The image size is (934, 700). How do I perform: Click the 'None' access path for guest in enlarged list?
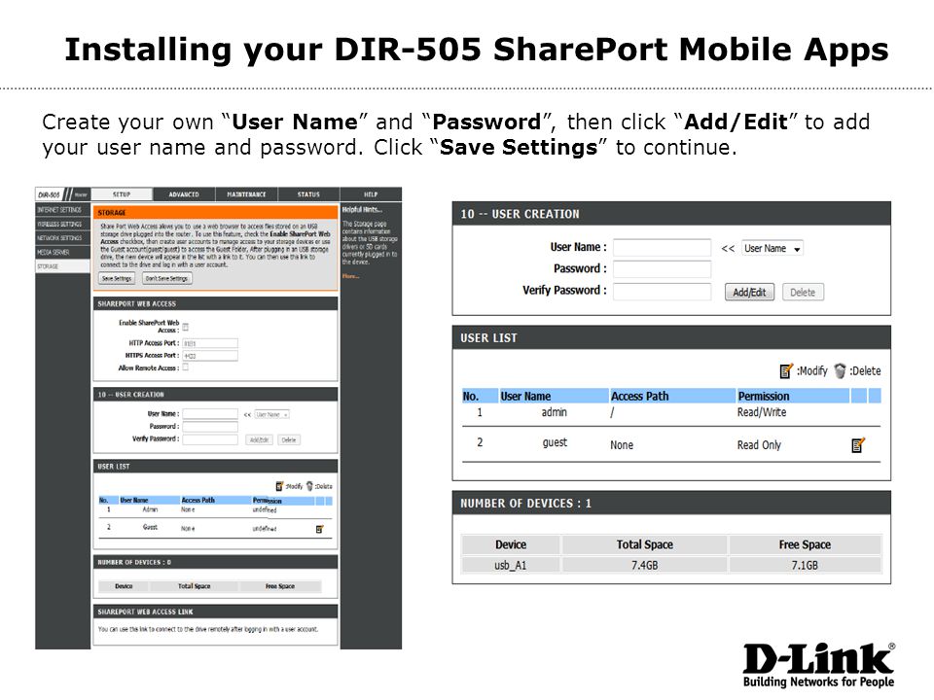622,444
